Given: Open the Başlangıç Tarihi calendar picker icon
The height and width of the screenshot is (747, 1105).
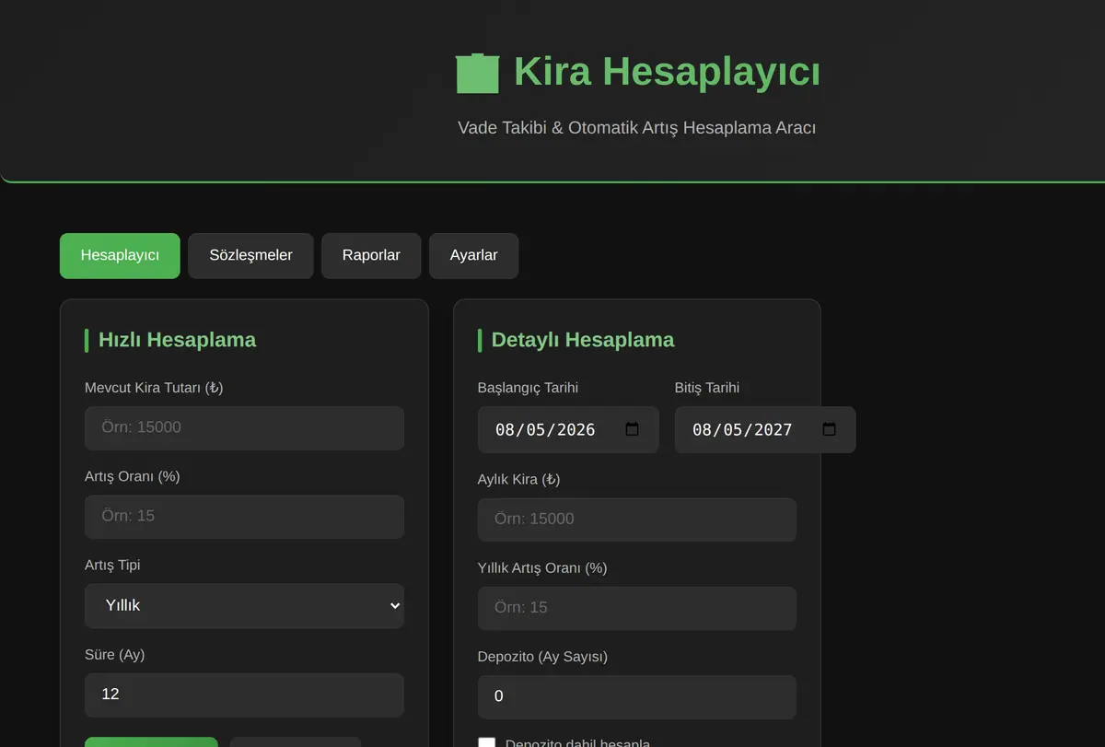Looking at the screenshot, I should pyautogui.click(x=632, y=429).
